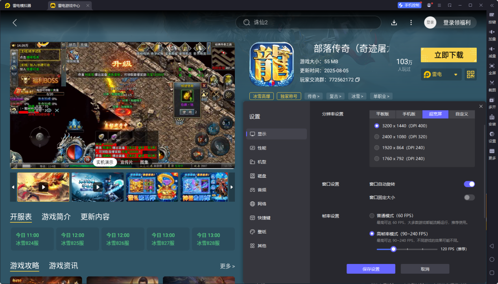
Task: Click the window-with-arrow icon in the title bar
Action: pyautogui.click(x=450, y=5)
